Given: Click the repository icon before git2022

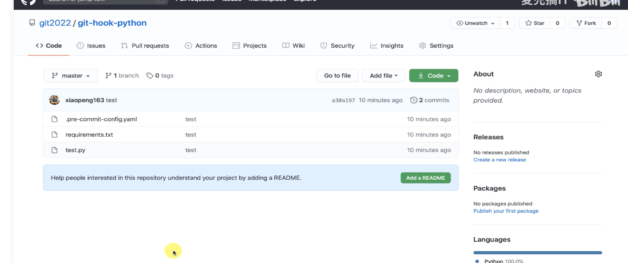Looking at the screenshot, I should 32,23.
